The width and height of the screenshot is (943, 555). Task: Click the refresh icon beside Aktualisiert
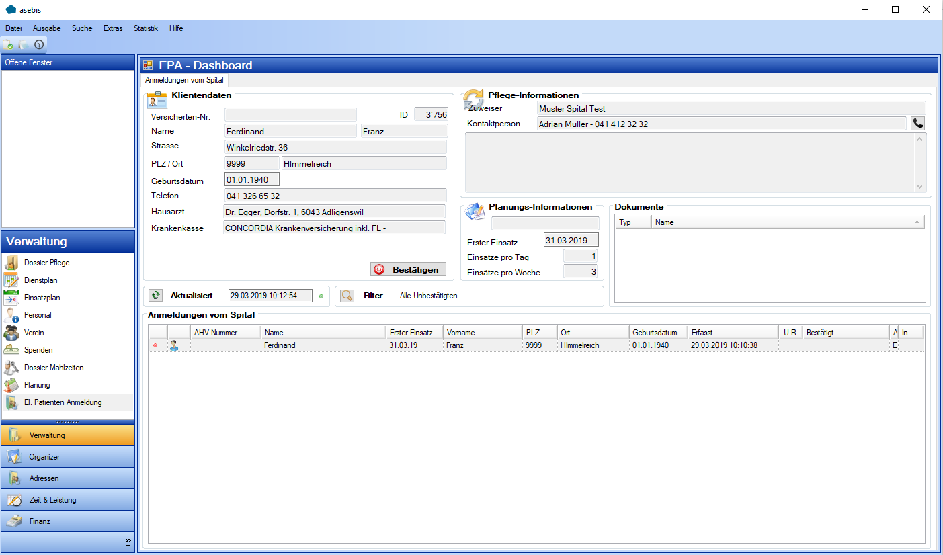(156, 296)
